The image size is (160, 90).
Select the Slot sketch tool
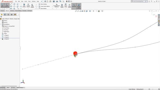(11, 8)
